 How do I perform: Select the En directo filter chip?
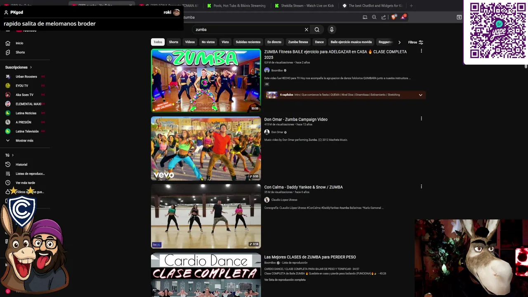274,42
